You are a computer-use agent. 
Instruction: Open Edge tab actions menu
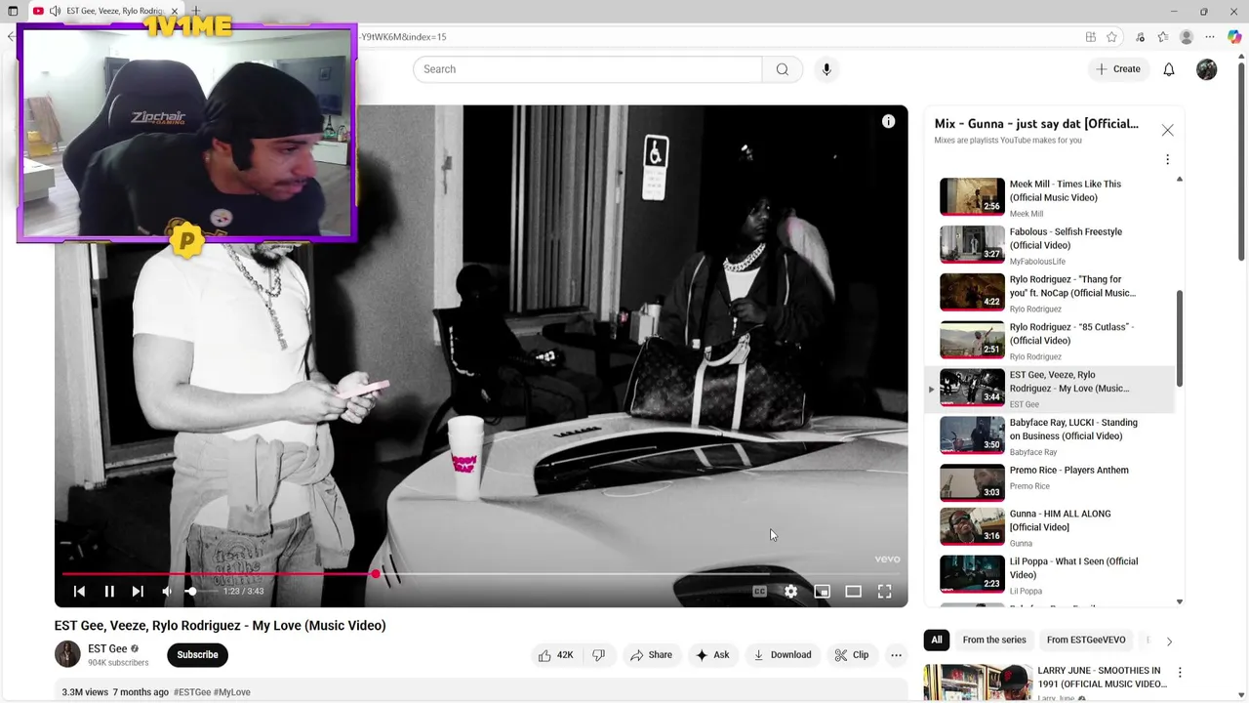[13, 11]
